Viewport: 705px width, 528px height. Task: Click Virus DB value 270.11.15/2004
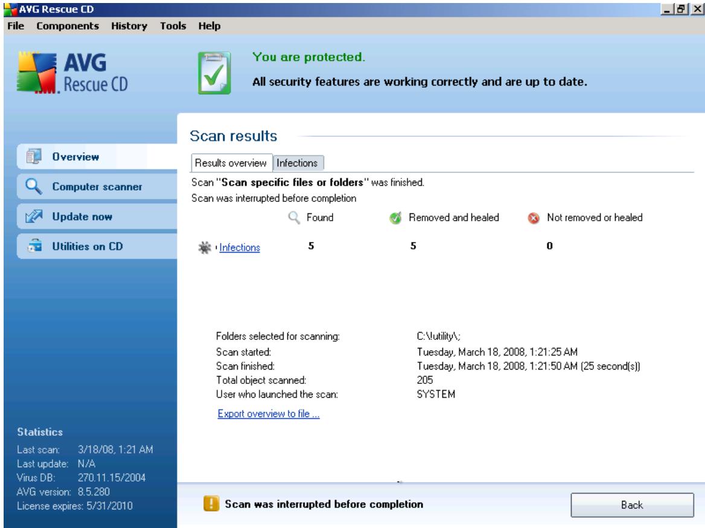pos(112,478)
